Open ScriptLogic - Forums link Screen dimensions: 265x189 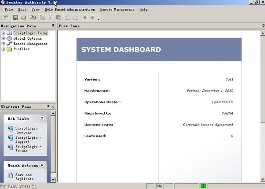28,149
